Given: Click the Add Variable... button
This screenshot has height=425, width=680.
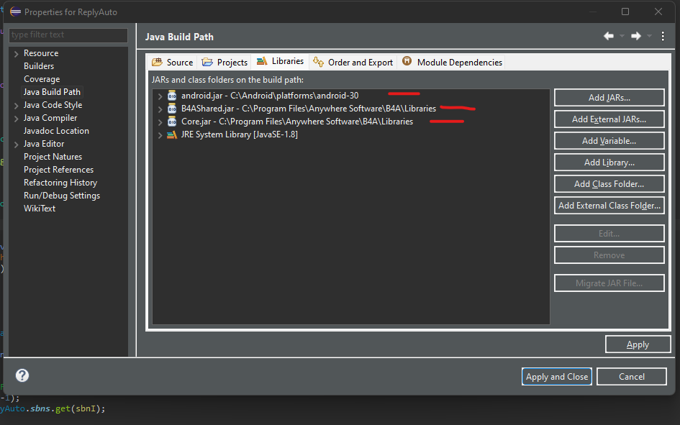Looking at the screenshot, I should (x=609, y=141).
